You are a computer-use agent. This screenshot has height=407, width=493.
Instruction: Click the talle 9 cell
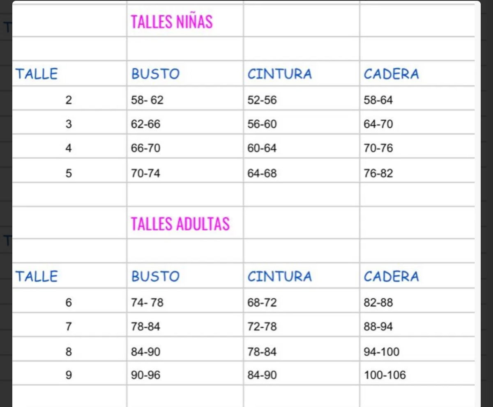click(x=69, y=375)
